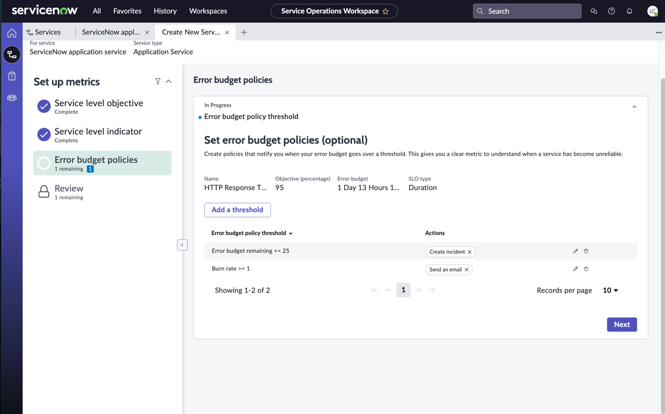Sort by Error budget policy threshold column
Image resolution: width=665 pixels, height=414 pixels.
click(x=252, y=233)
